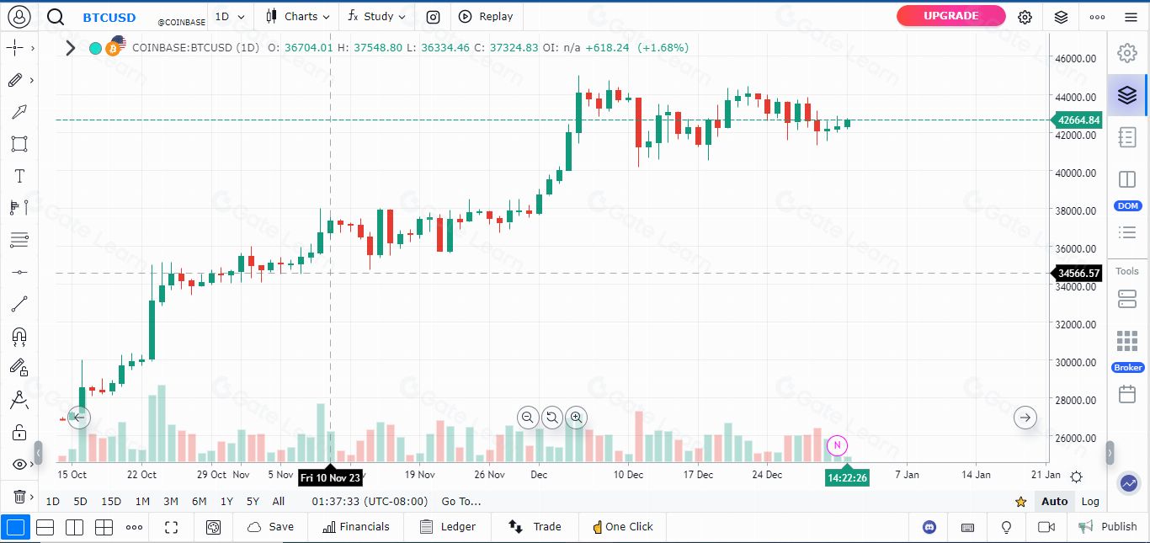This screenshot has height=543, width=1150.
Task: Open the calendar icon in right sidebar
Action: (1127, 394)
